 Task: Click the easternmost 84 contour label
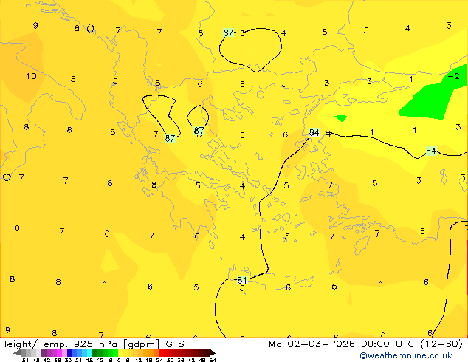(431, 151)
